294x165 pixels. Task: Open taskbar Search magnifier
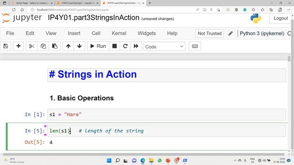pyautogui.click(x=118, y=160)
